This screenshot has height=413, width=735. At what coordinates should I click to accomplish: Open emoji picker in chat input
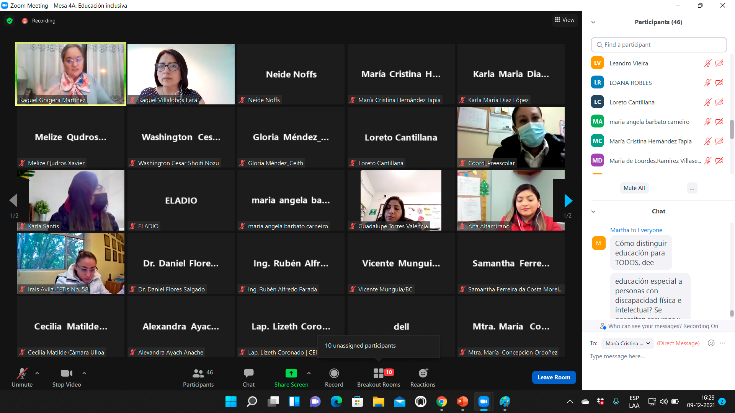point(711,343)
